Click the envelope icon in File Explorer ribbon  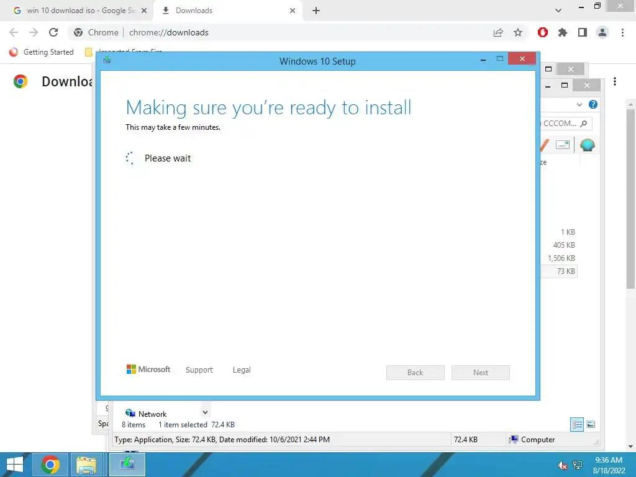(563, 145)
